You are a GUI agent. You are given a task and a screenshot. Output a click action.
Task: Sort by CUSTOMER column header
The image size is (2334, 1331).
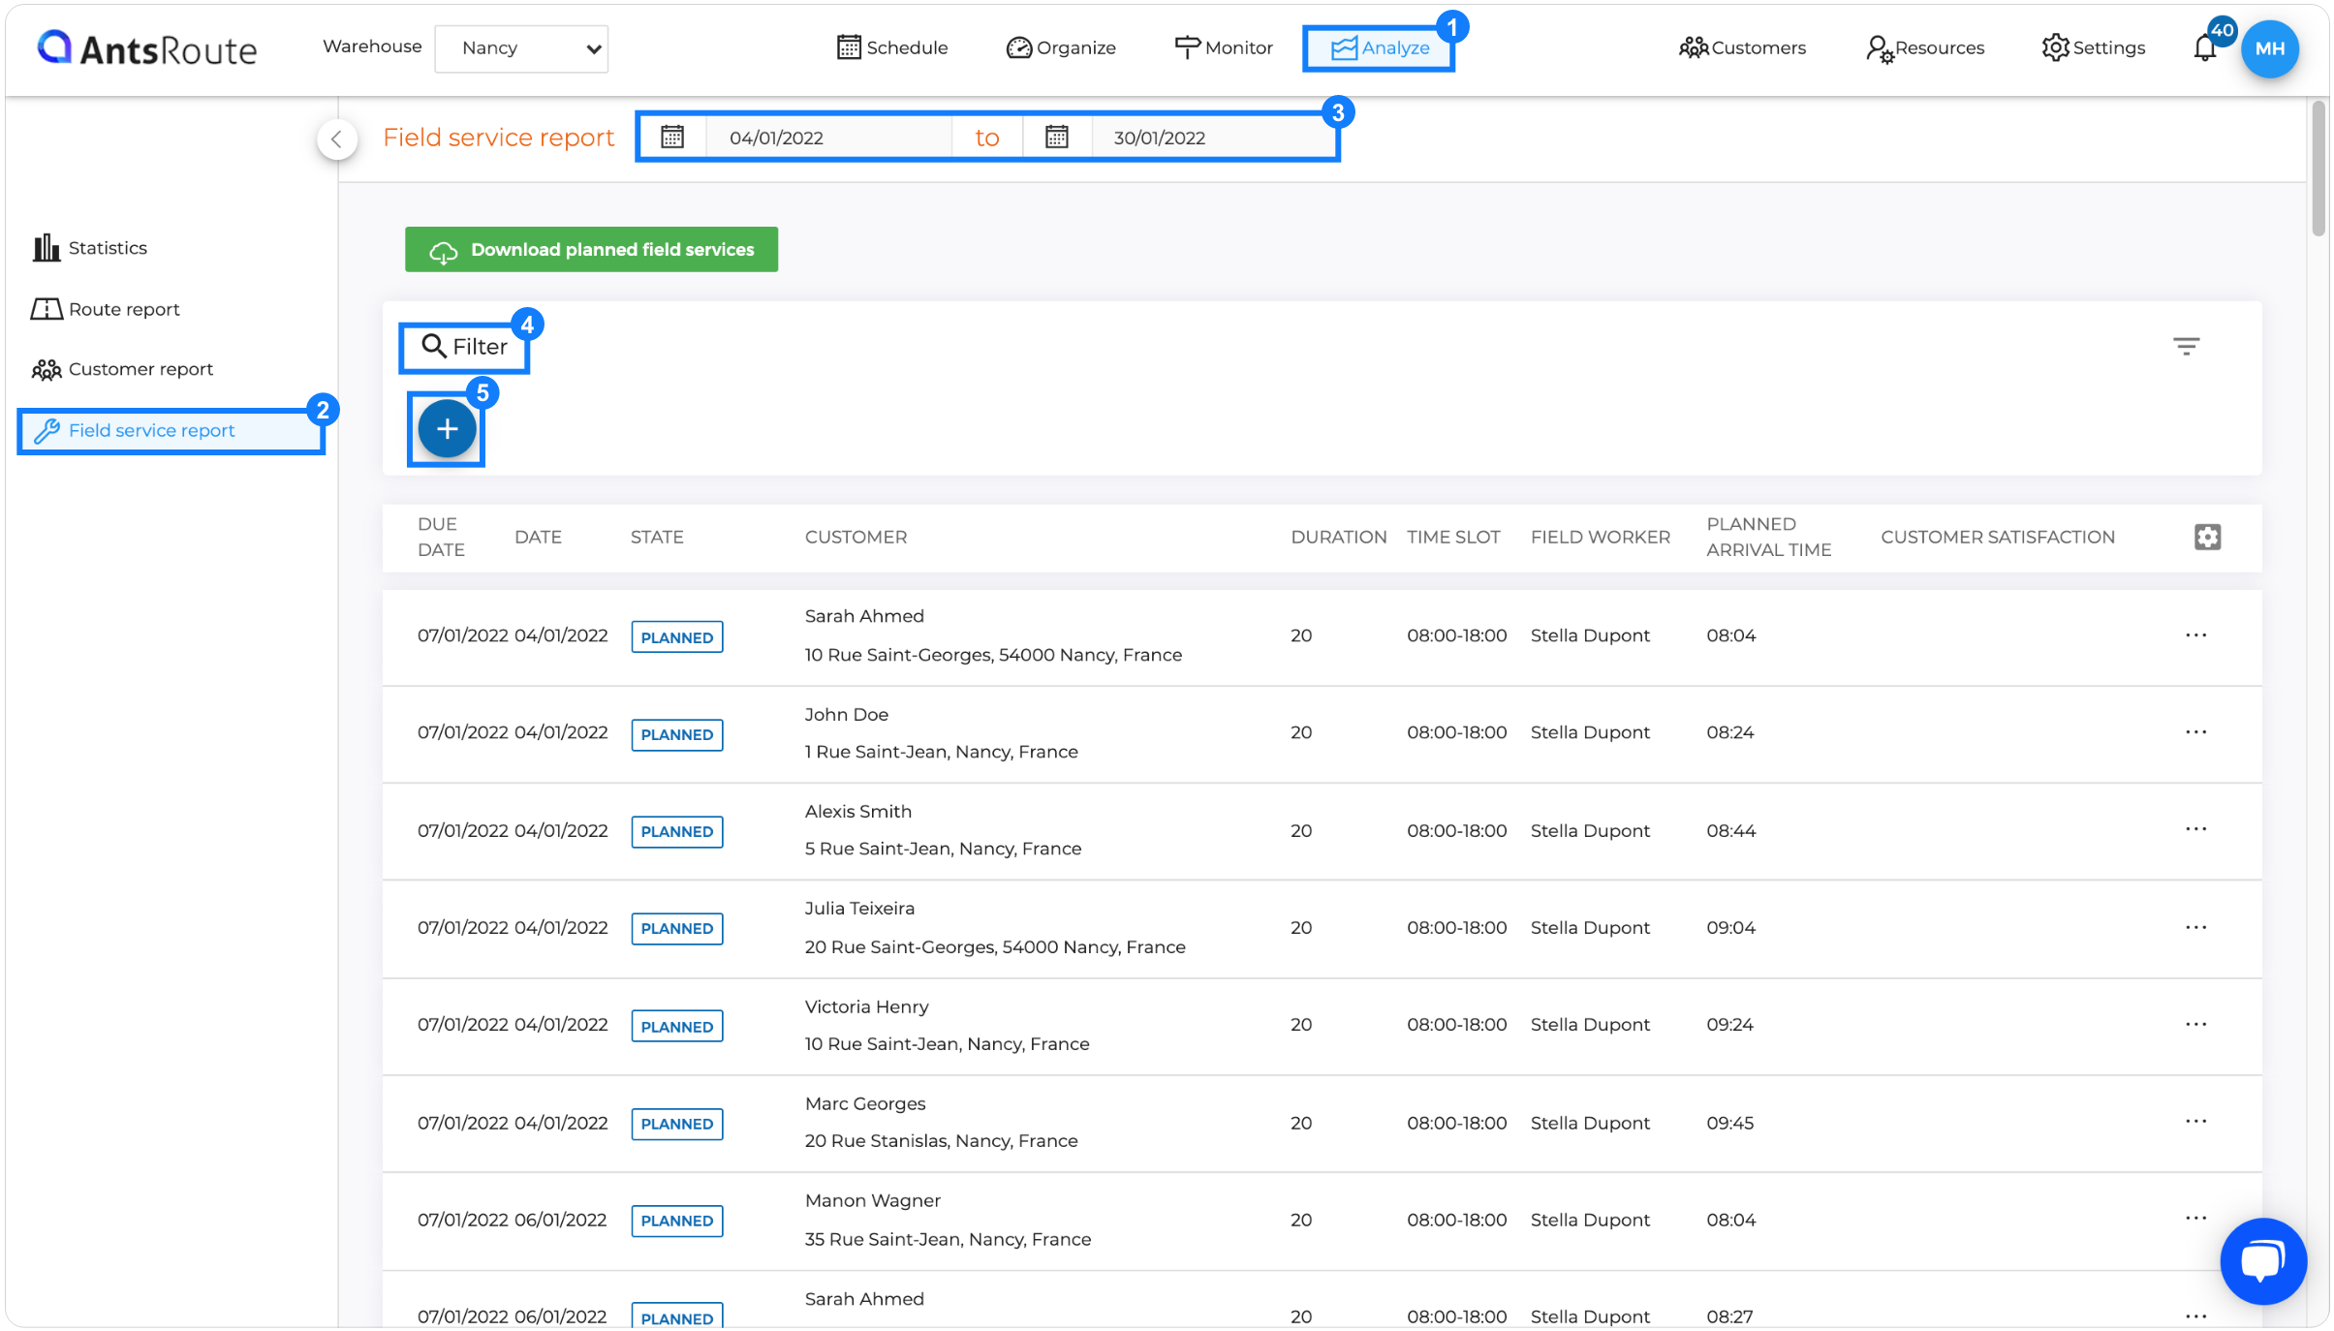856,537
